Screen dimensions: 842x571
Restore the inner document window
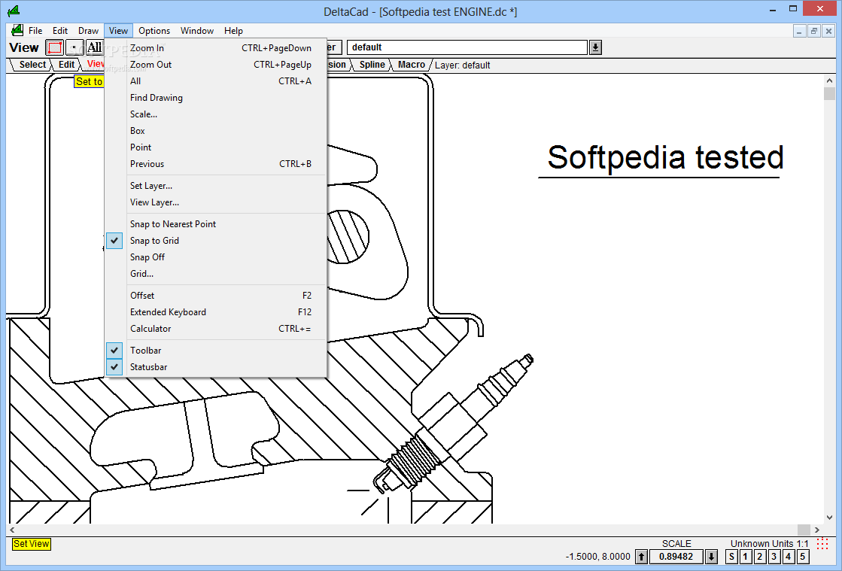[x=814, y=31]
